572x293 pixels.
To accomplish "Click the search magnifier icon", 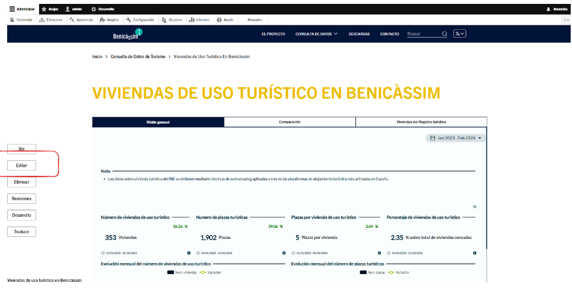I will pyautogui.click(x=444, y=34).
